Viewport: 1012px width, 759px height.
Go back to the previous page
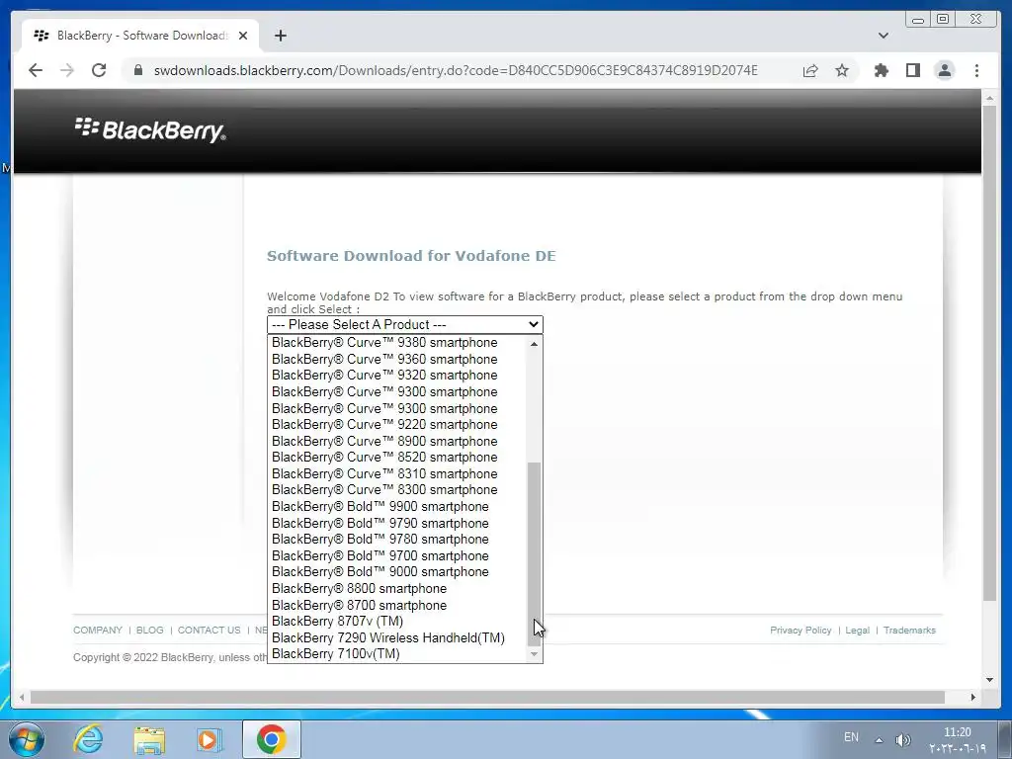coord(36,70)
